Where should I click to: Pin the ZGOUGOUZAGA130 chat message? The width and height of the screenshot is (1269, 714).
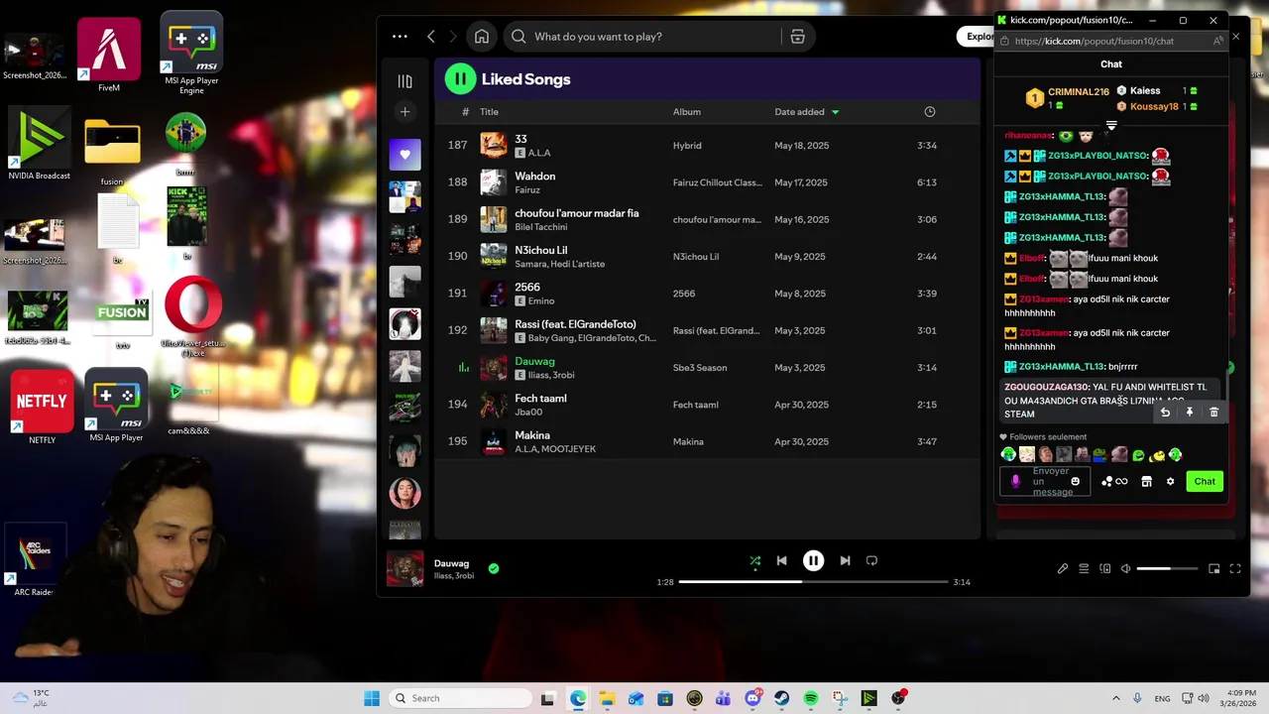(1190, 413)
